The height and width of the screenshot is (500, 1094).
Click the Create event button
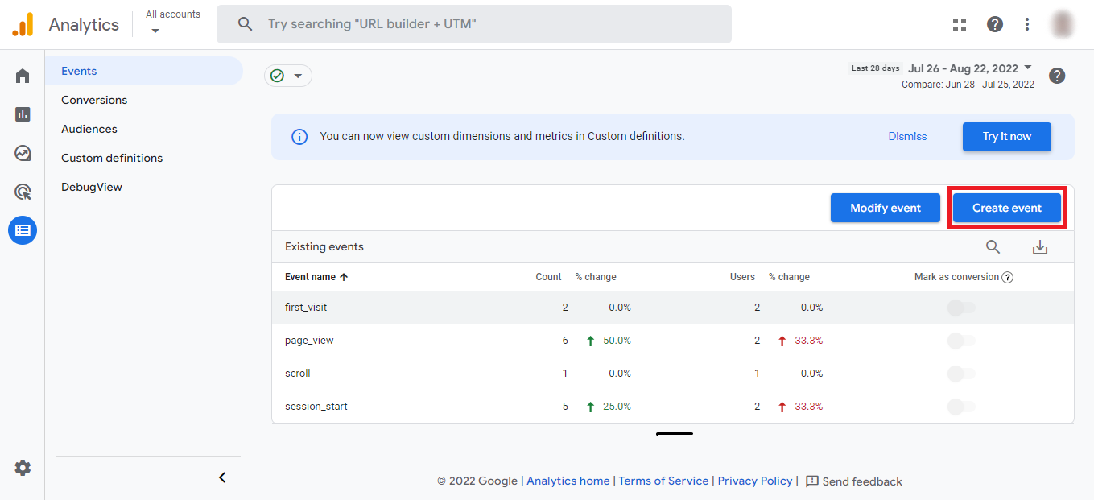pyautogui.click(x=1007, y=208)
